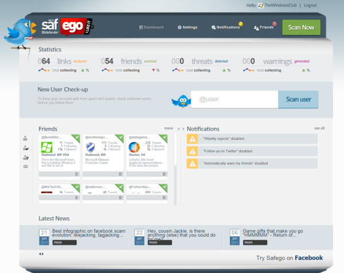This screenshot has height=273, width=344.
Task: Click the Friends list vertical scrollbar
Action: pos(175,169)
